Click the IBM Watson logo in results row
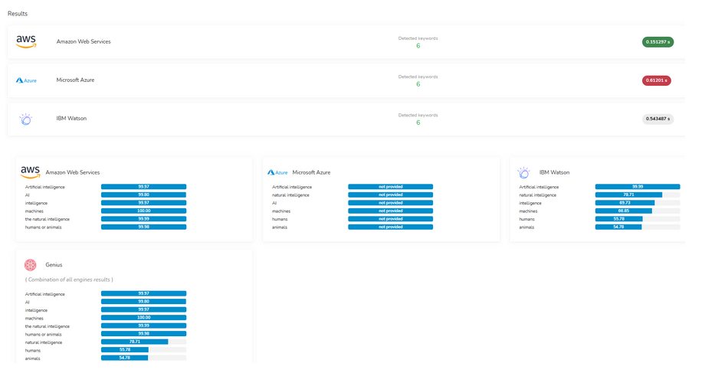 [25, 119]
